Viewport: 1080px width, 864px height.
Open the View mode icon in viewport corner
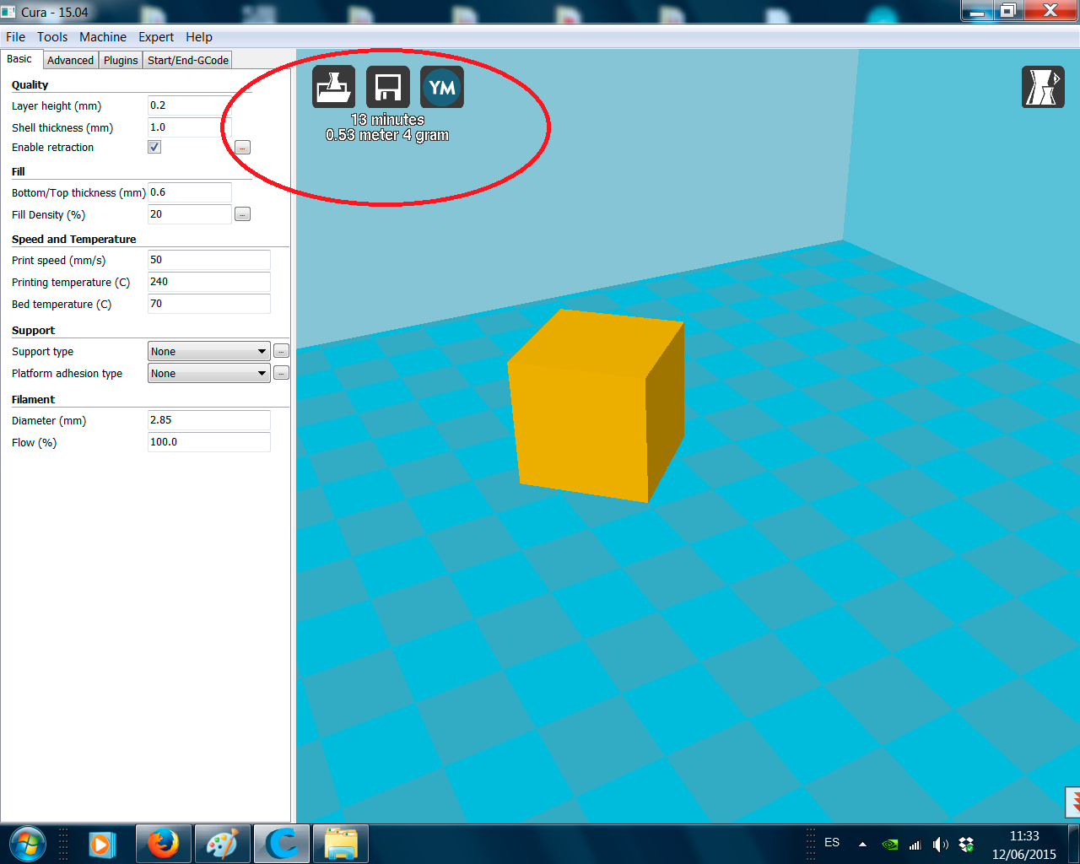click(x=1043, y=87)
